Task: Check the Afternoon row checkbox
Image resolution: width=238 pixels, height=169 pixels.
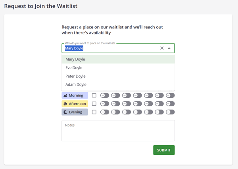Action: [x=94, y=104]
